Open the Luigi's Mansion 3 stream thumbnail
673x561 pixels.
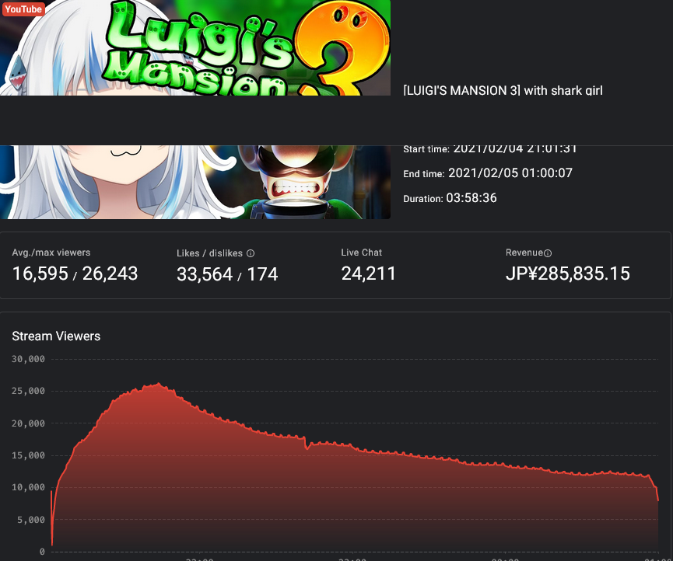(x=195, y=110)
